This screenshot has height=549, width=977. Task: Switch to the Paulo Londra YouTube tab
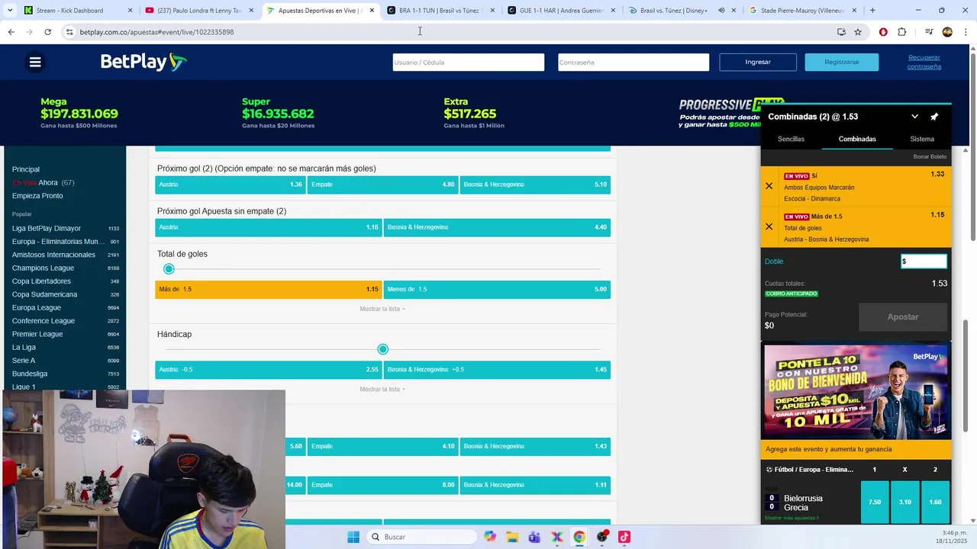(198, 11)
